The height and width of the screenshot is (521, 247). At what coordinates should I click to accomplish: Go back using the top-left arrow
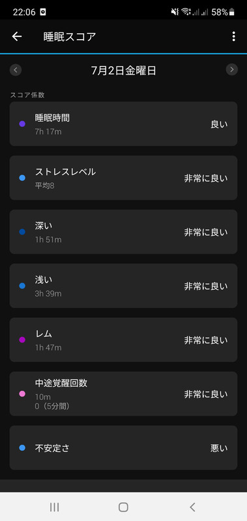[x=17, y=36]
